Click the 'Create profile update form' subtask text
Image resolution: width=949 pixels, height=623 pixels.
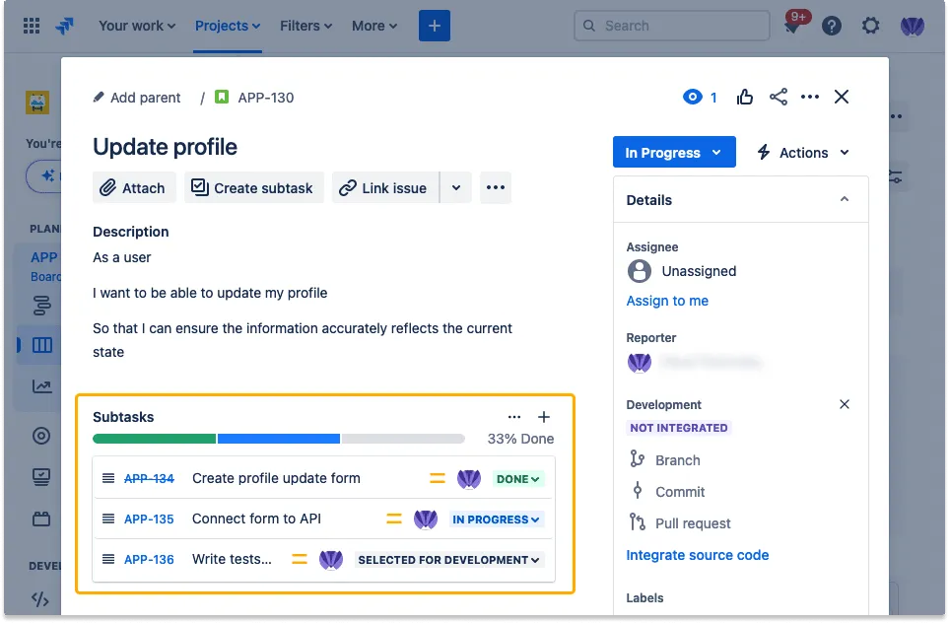[x=276, y=478]
